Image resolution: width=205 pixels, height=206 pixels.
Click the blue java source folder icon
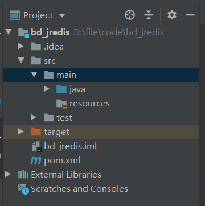point(61,89)
